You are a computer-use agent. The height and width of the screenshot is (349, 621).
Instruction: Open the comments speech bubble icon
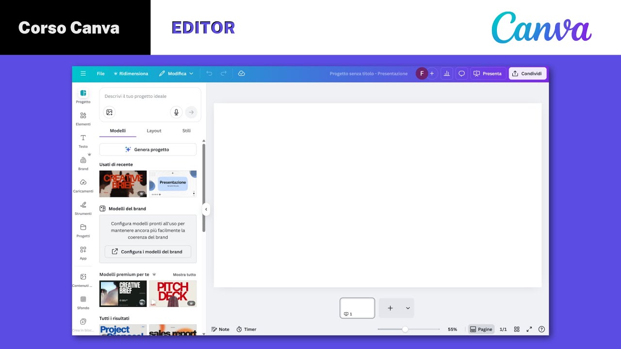tap(462, 74)
